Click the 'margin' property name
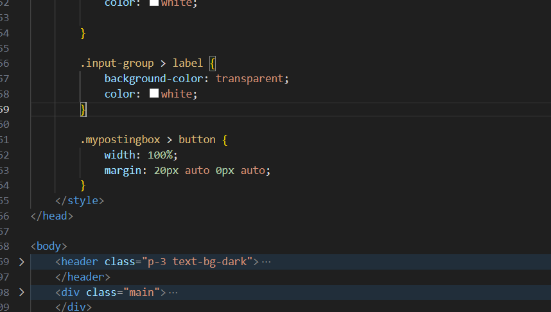The width and height of the screenshot is (551, 312). coord(123,170)
